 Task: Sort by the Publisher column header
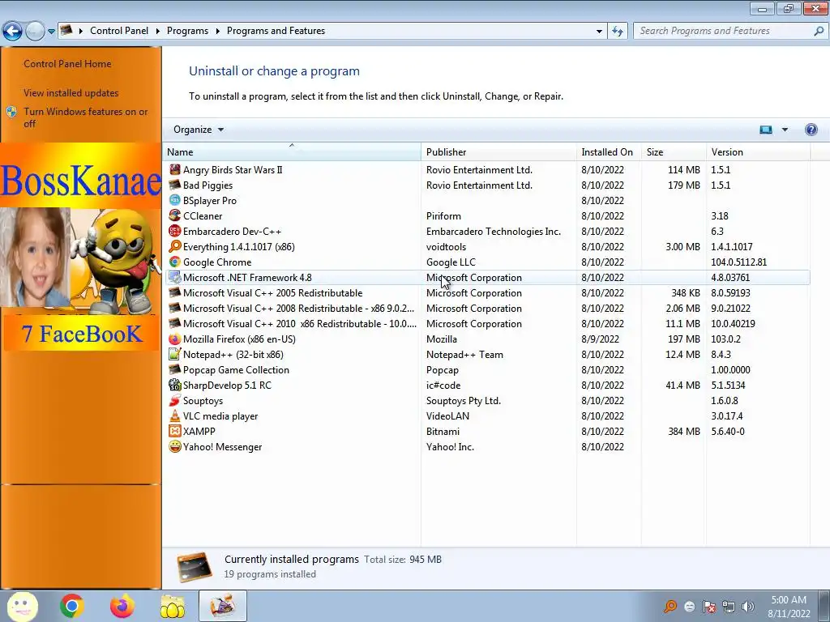(498, 151)
